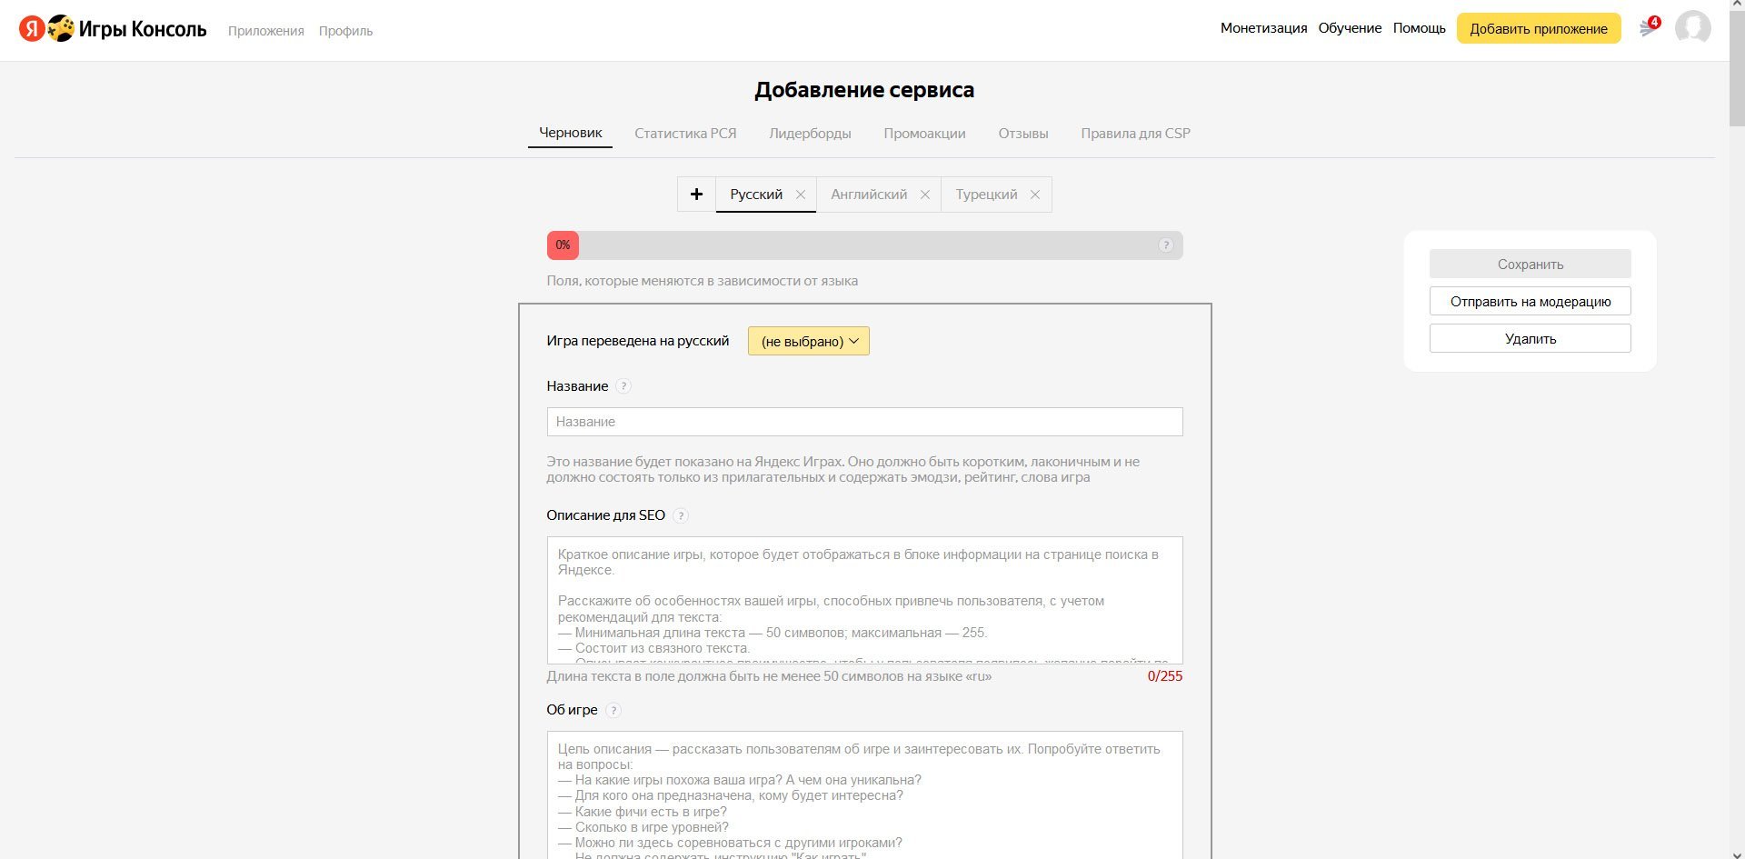Click the Удалить button
Screen dimensions: 1745x859
click(1530, 339)
